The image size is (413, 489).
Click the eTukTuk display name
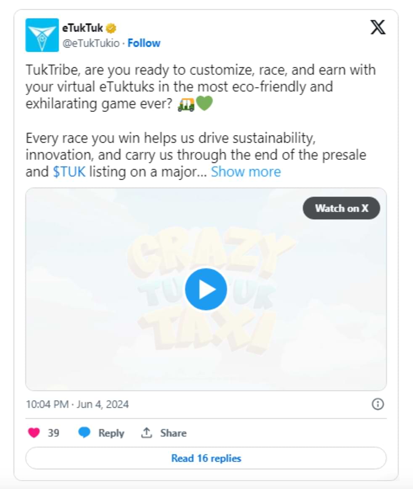[82, 28]
